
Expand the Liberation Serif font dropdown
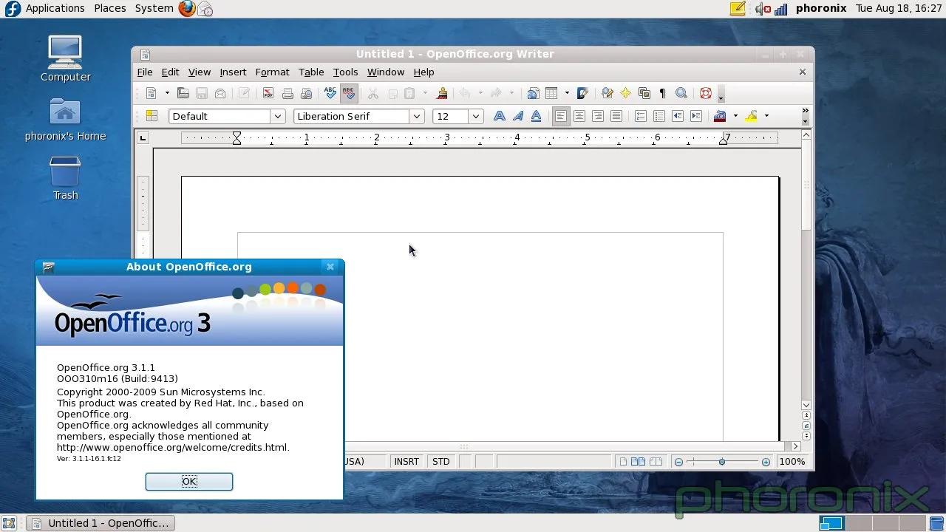[417, 116]
